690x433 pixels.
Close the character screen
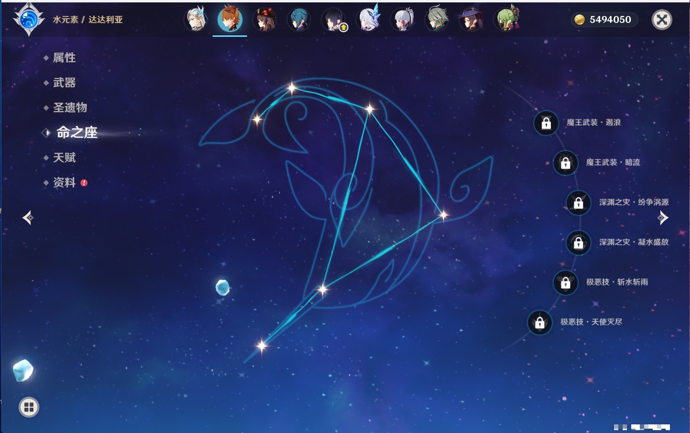tap(662, 20)
